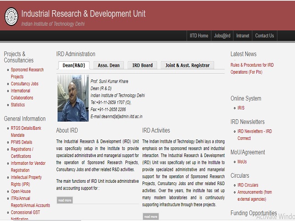Click the Latest News heading

(x=243, y=54)
